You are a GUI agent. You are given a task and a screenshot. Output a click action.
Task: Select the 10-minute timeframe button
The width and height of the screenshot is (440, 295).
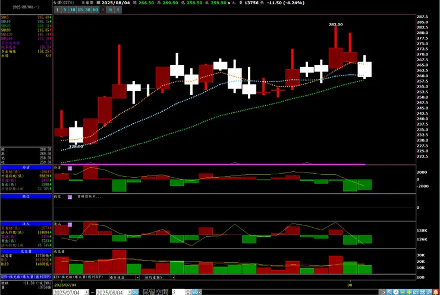coord(73,10)
